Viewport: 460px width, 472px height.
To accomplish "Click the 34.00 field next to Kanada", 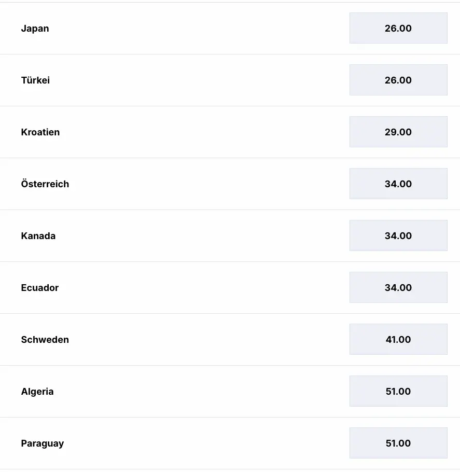I will point(398,235).
